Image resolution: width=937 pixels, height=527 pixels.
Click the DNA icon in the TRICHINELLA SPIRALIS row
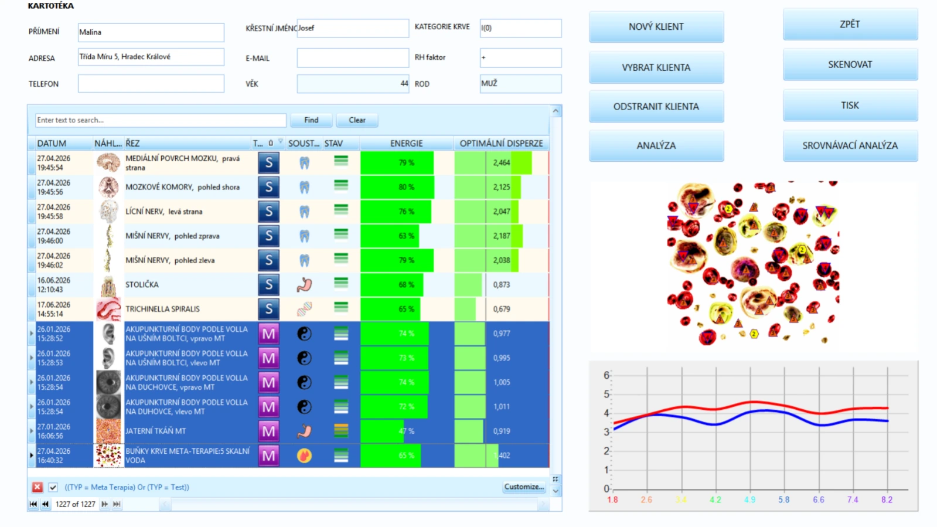tap(304, 309)
